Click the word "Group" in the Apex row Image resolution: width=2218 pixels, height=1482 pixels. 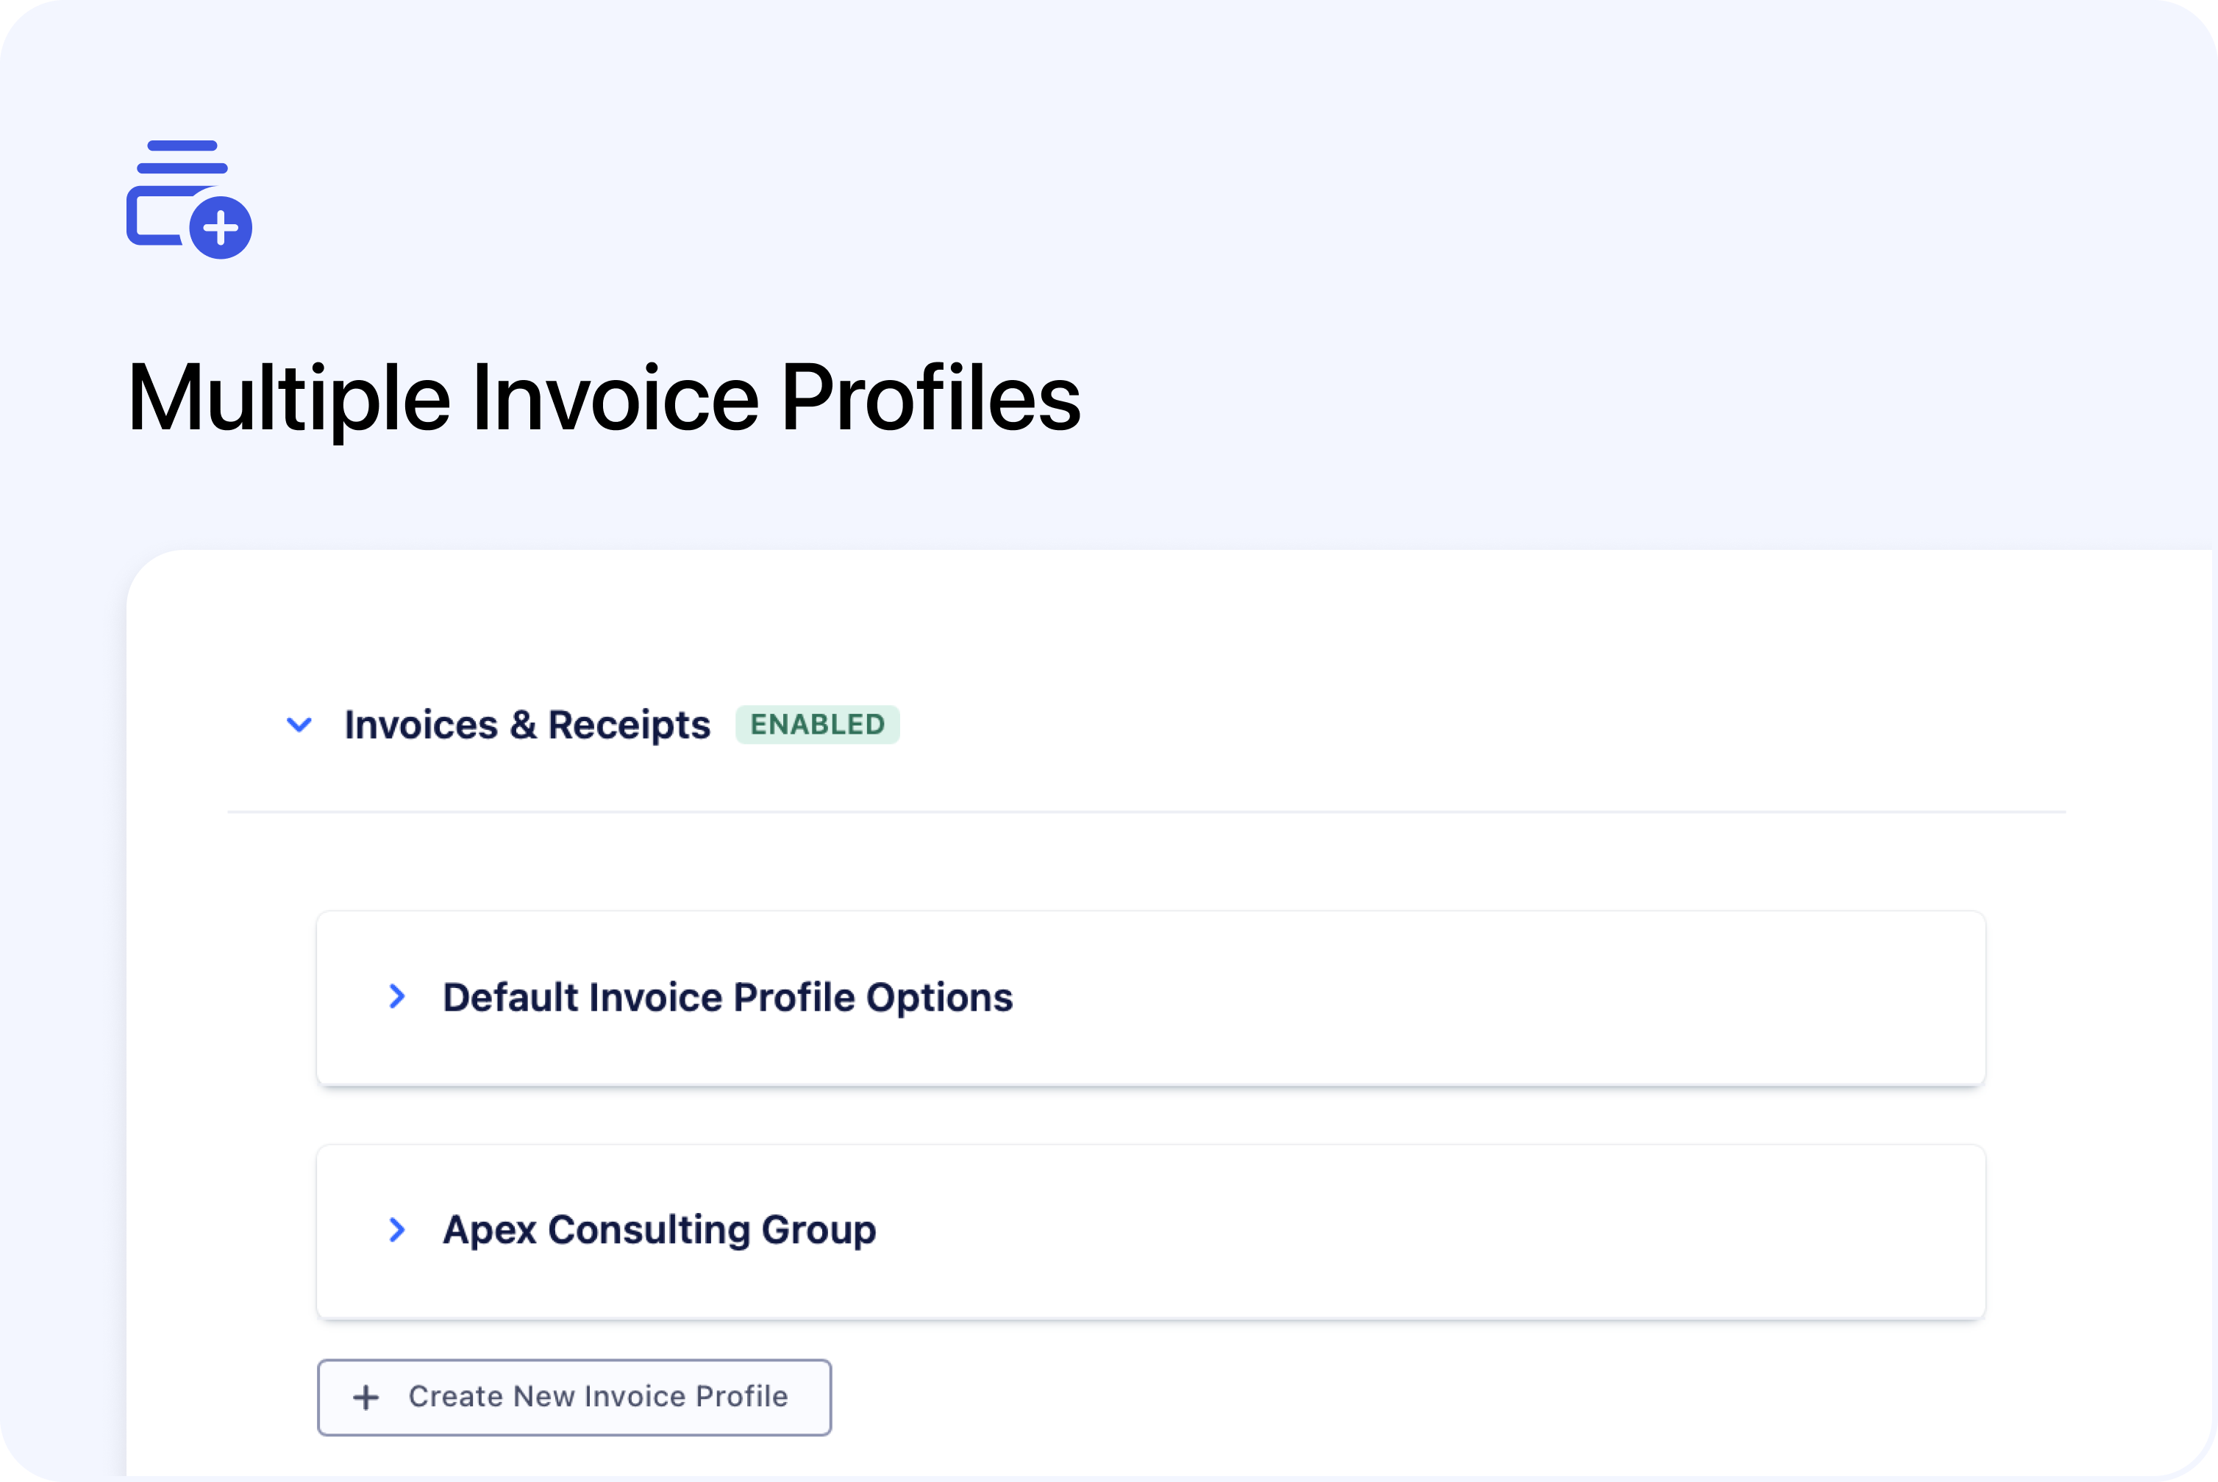point(819,1230)
